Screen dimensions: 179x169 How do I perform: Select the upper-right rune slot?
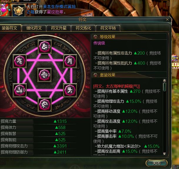[x=70, y=61]
